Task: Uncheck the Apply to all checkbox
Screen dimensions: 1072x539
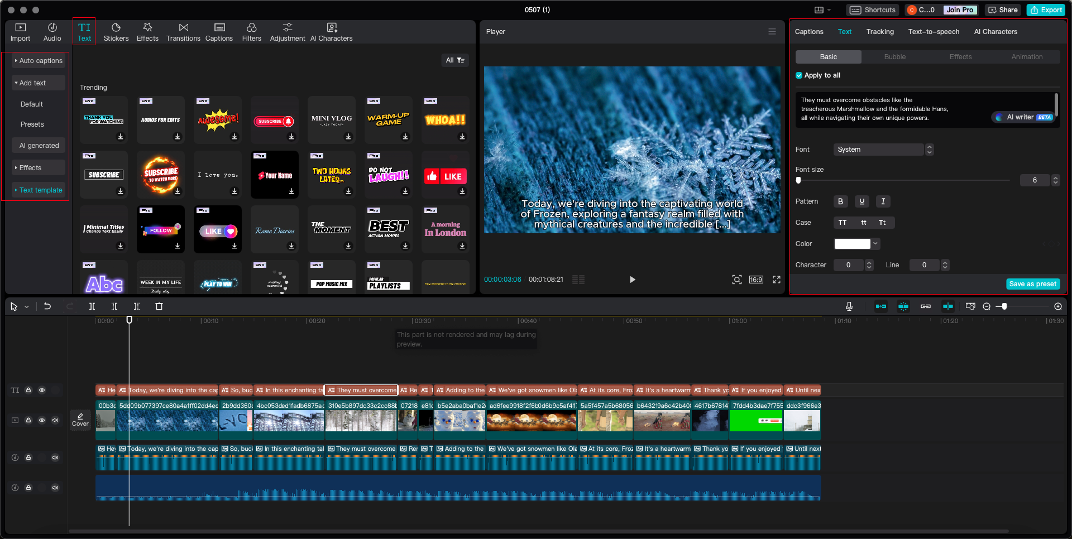Action: click(799, 75)
